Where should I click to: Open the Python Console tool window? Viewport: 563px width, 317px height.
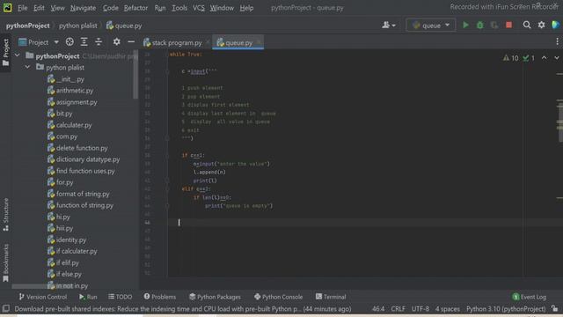278,297
